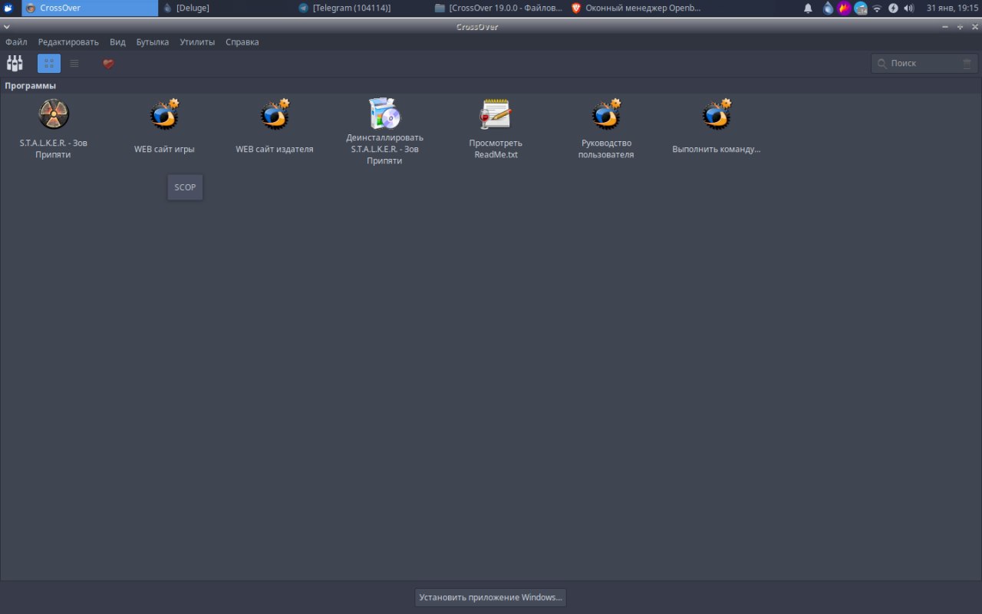Image resolution: width=982 pixels, height=614 pixels.
Task: Open the Руководство пользователя icon
Action: pyautogui.click(x=606, y=114)
